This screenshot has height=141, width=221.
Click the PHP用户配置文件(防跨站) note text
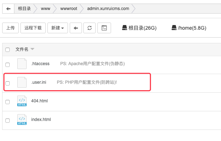87,82
